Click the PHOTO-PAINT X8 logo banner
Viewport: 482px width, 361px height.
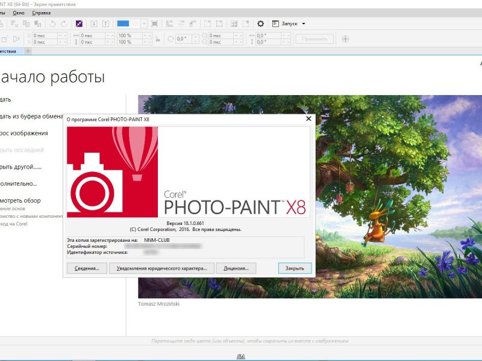[x=188, y=172]
